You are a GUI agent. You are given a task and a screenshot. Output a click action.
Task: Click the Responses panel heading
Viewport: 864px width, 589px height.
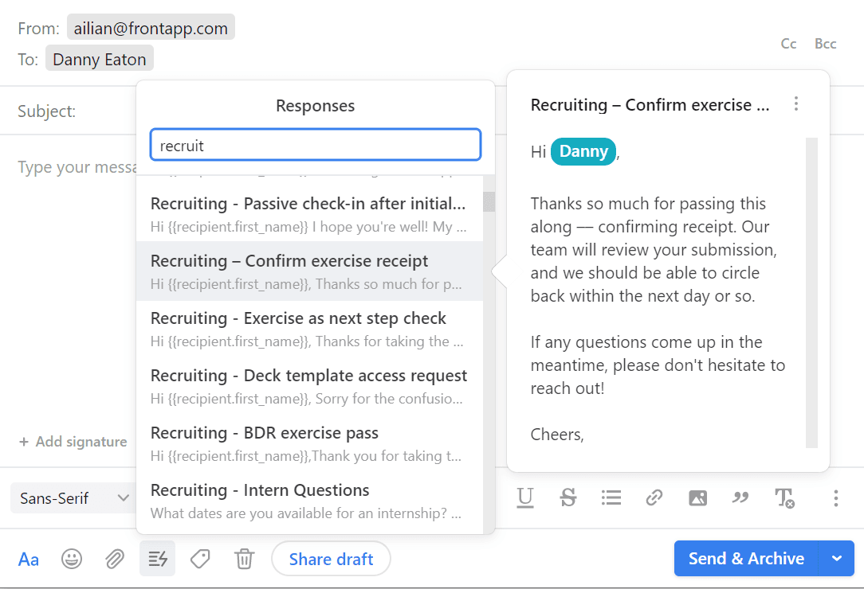coord(315,106)
